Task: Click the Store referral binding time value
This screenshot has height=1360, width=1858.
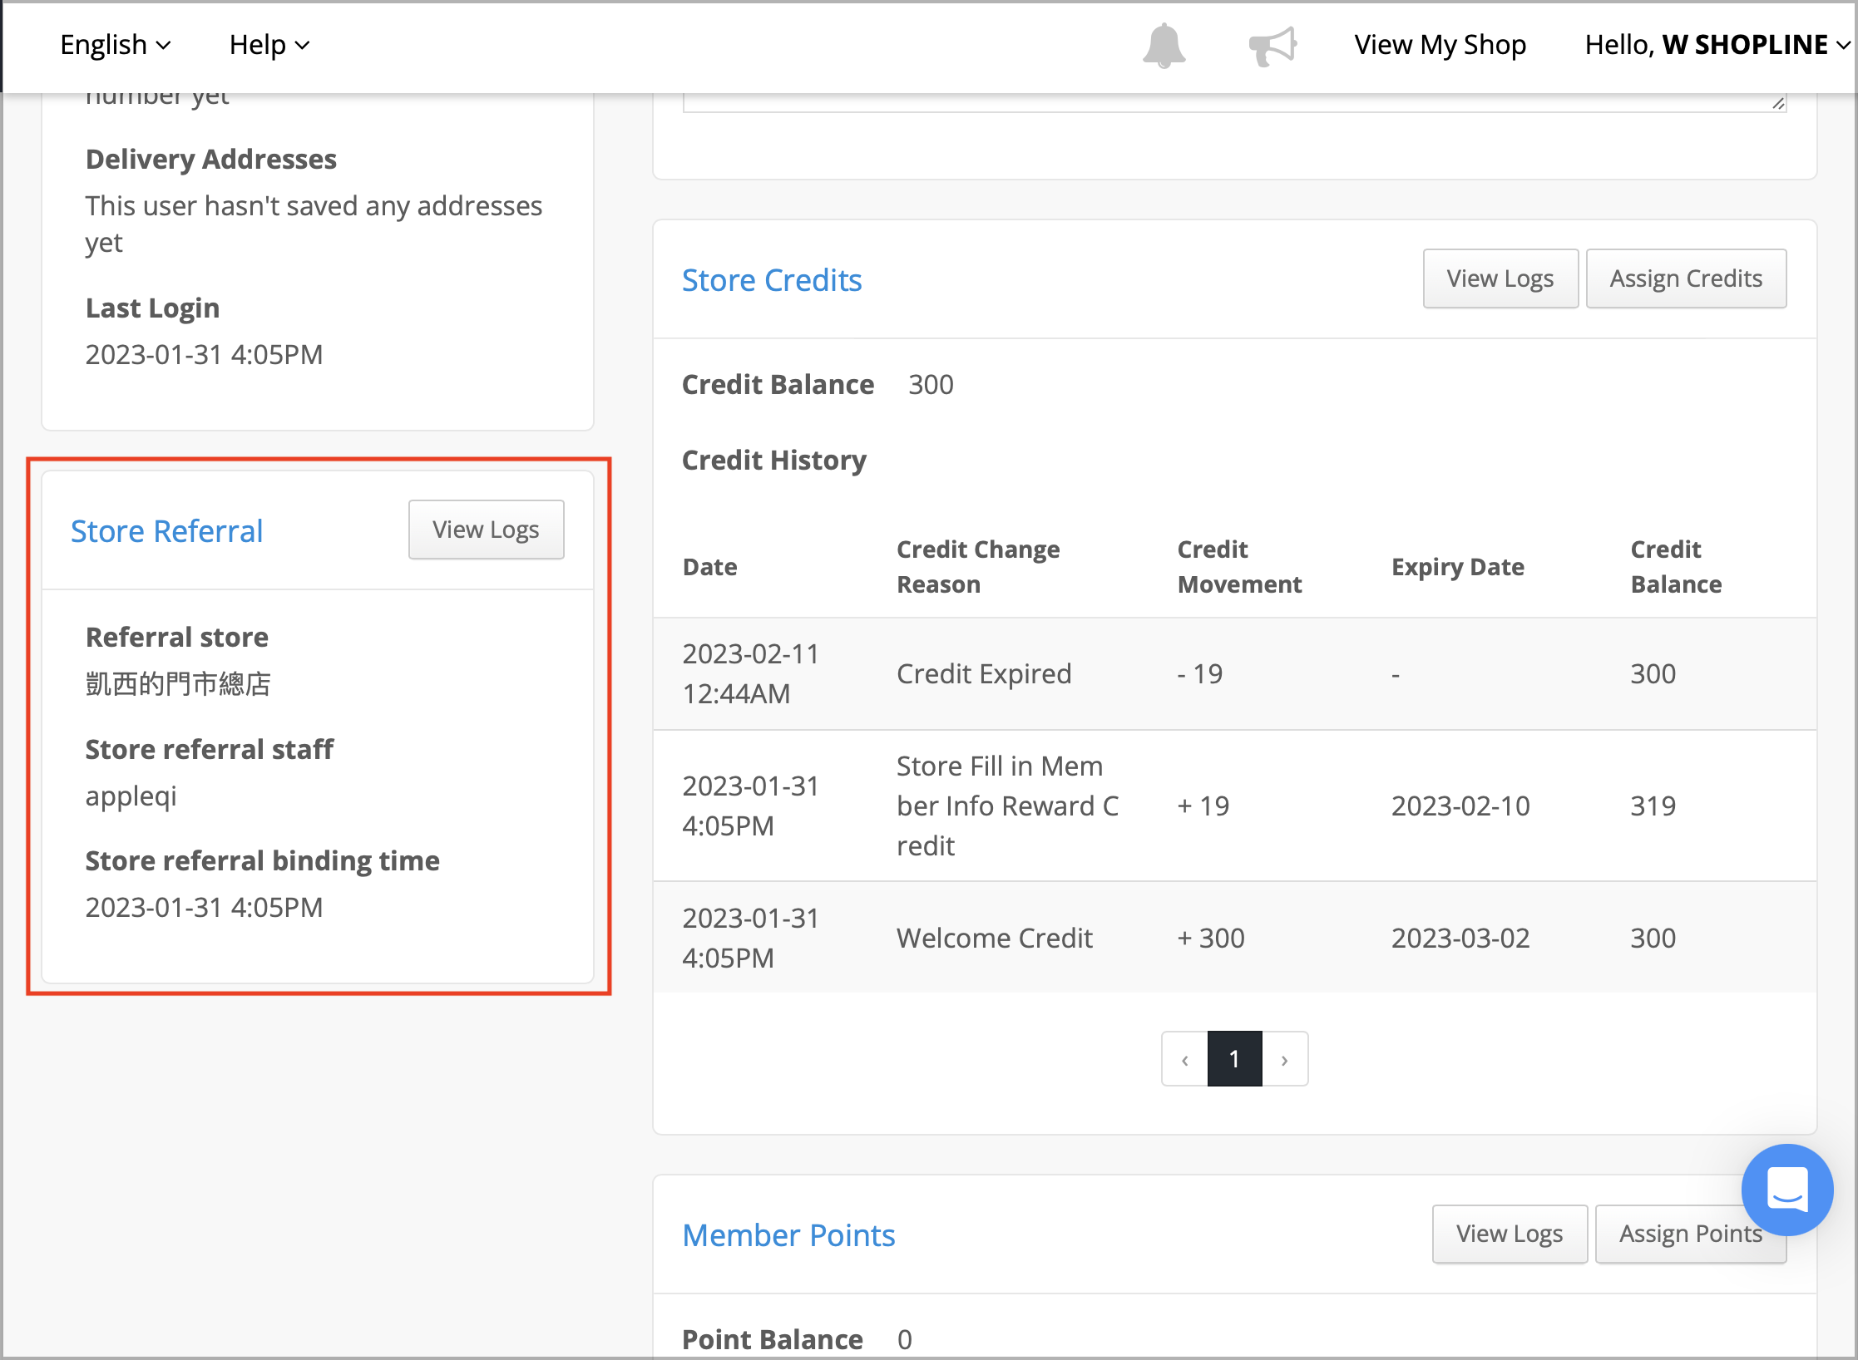Action: coord(204,908)
